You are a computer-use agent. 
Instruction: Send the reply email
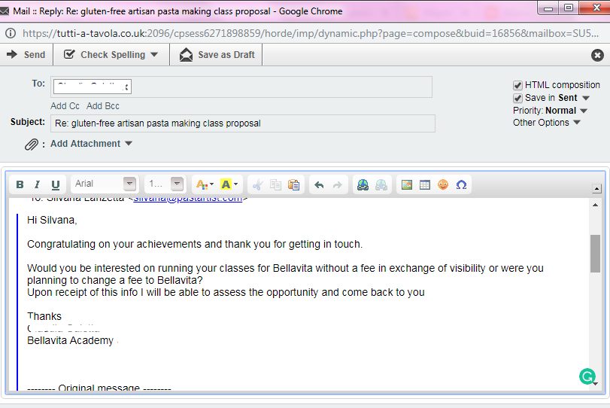click(x=26, y=54)
